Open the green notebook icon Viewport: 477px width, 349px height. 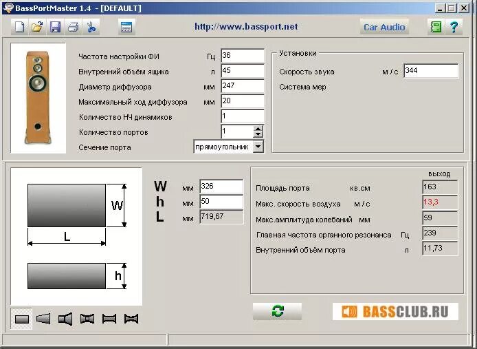(x=436, y=27)
